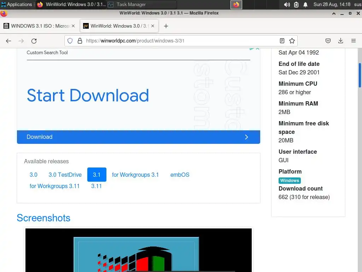Click the 2MB minimum RAM value
This screenshot has width=362, height=272.
pos(284,112)
